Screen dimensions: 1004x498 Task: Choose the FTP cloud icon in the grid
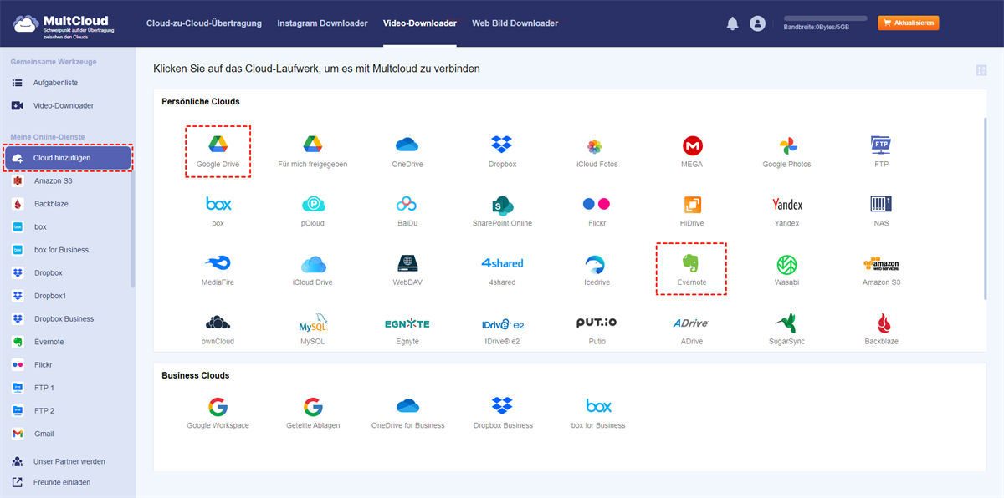point(881,145)
